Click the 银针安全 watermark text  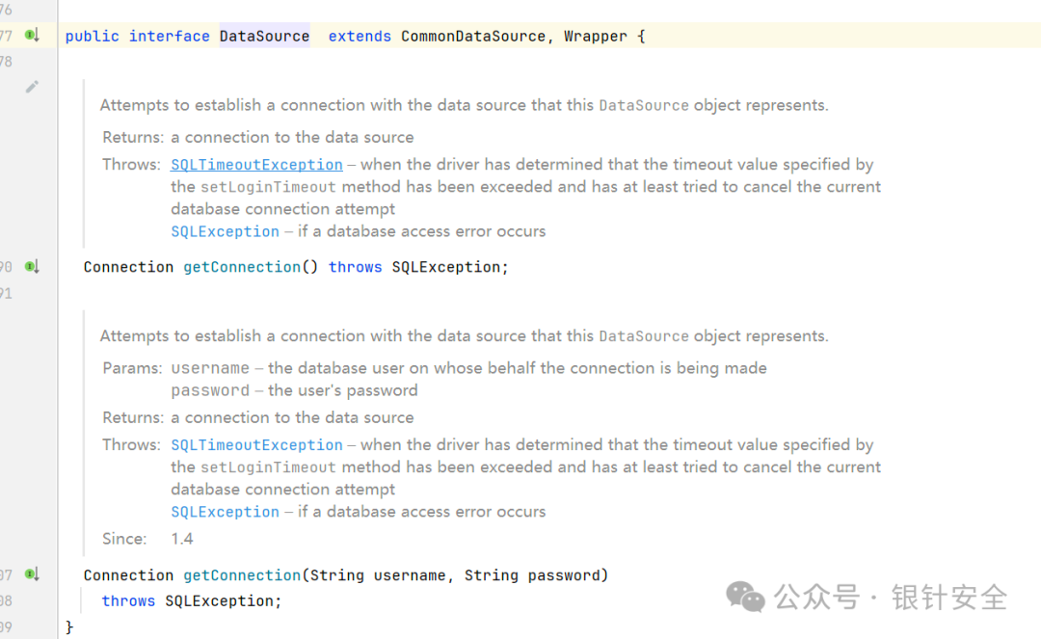(x=948, y=598)
